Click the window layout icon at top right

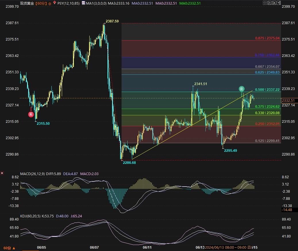(269, 3)
